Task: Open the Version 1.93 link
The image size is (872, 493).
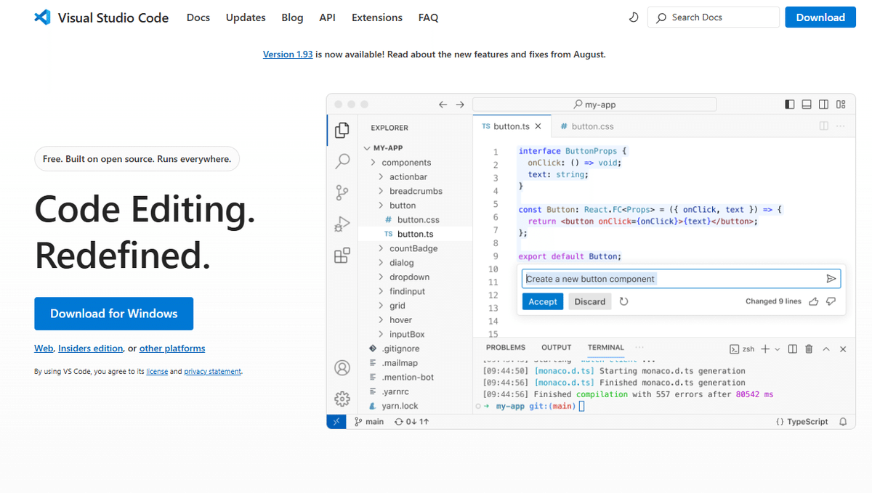Action: coord(288,54)
